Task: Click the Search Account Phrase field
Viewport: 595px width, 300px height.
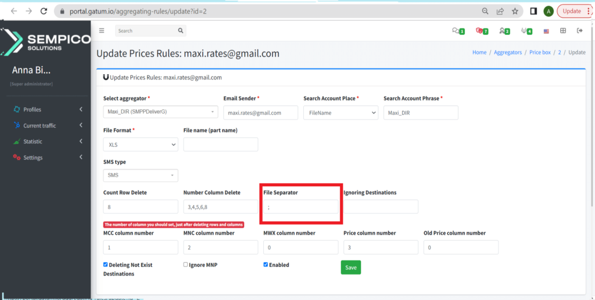Action: coord(421,113)
